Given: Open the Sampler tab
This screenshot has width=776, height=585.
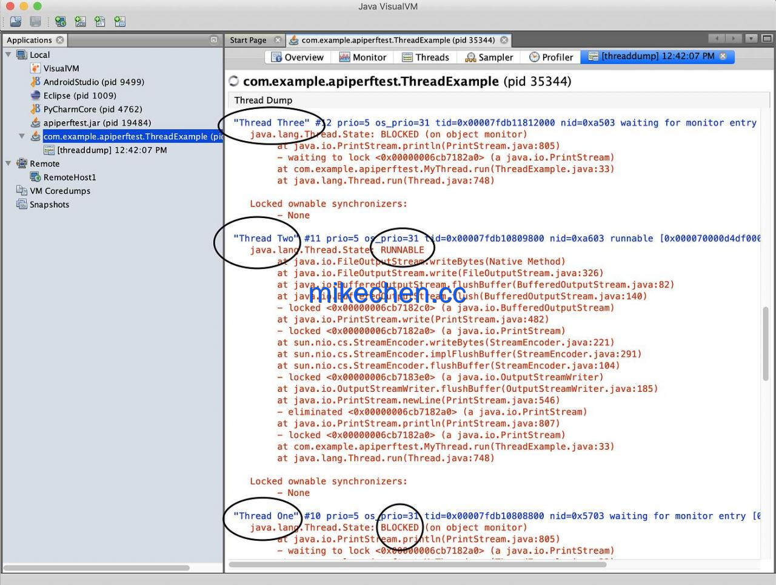Looking at the screenshot, I should coord(489,57).
